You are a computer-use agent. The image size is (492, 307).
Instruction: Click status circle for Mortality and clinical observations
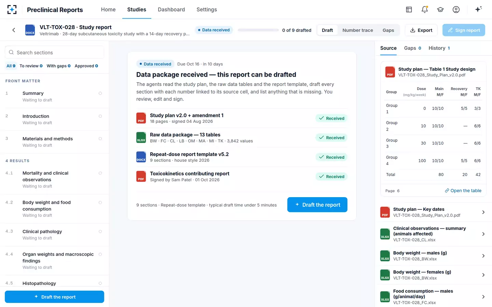[x=100, y=173]
